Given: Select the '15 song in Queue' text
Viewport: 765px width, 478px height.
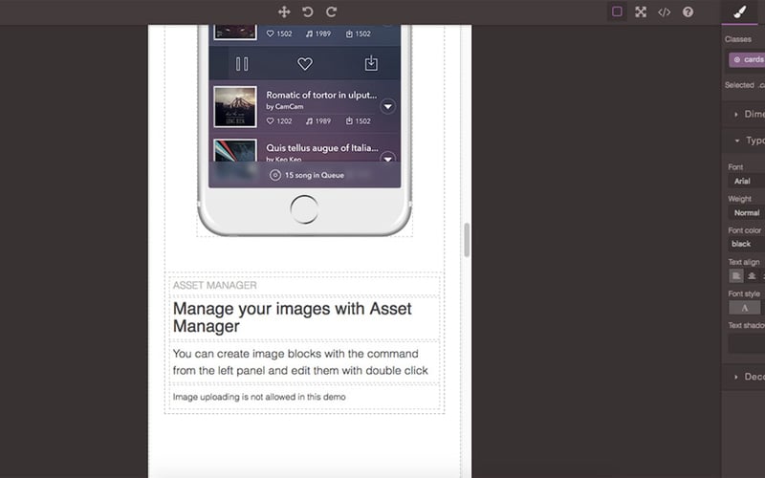Looking at the screenshot, I should 315,175.
